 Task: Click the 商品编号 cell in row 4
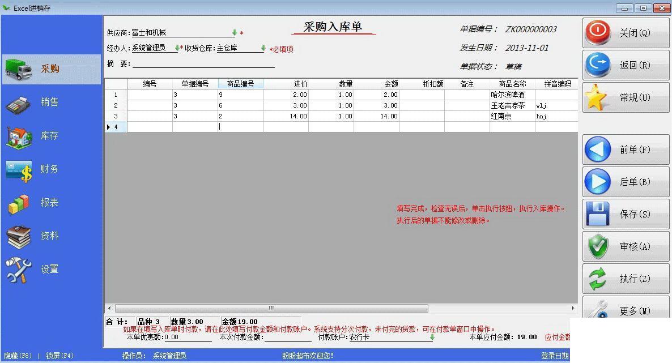pos(240,127)
